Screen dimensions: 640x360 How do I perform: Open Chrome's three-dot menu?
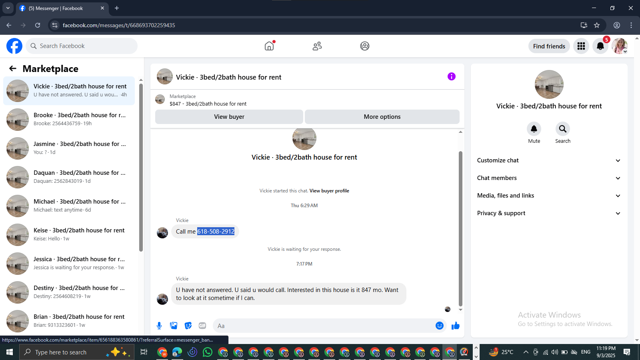(631, 25)
